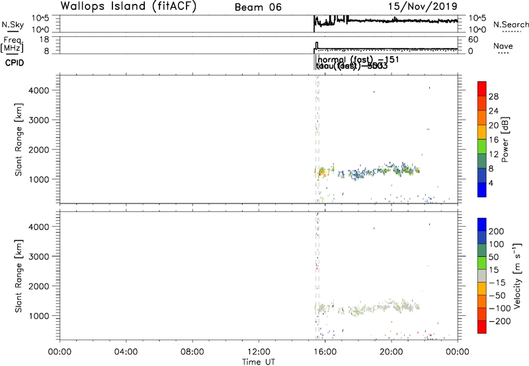The image size is (529, 366).
Task: Click the gray scatter band in Velocity panel
Action: click(x=368, y=307)
